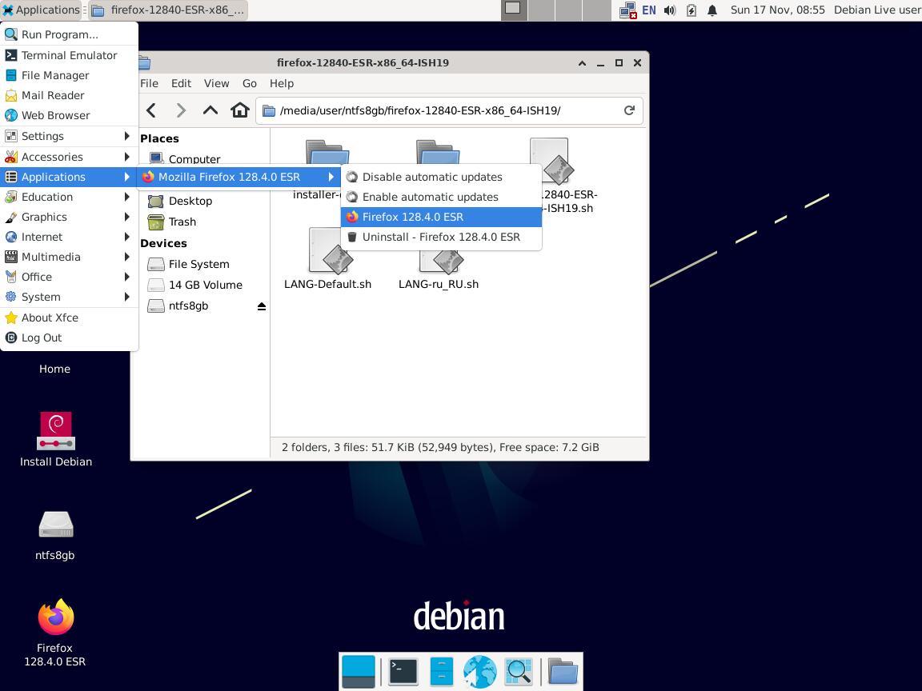Image resolution: width=922 pixels, height=691 pixels.
Task: Open File Manager menu entry
Action: coord(70,75)
